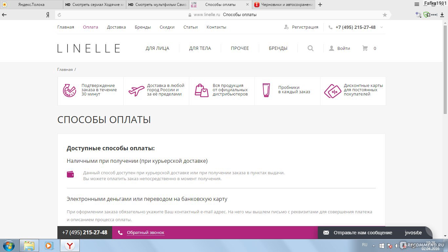The height and width of the screenshot is (252, 448).
Task: Click the phone icon beside Обратный звонок
Action: [x=120, y=233]
